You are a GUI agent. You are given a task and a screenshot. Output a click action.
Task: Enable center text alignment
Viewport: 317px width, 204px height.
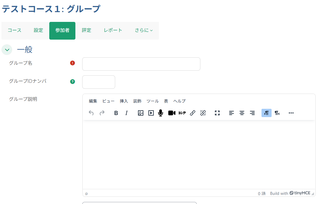point(242,113)
